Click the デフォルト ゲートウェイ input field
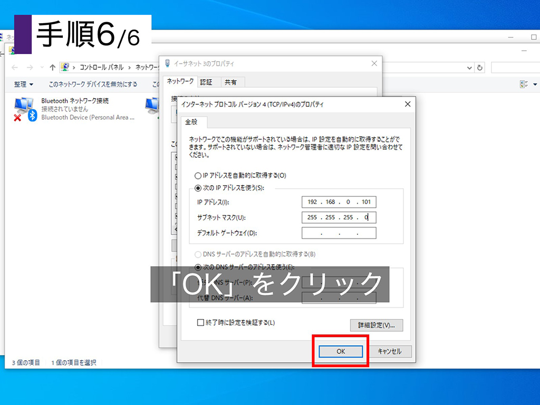 (339, 233)
